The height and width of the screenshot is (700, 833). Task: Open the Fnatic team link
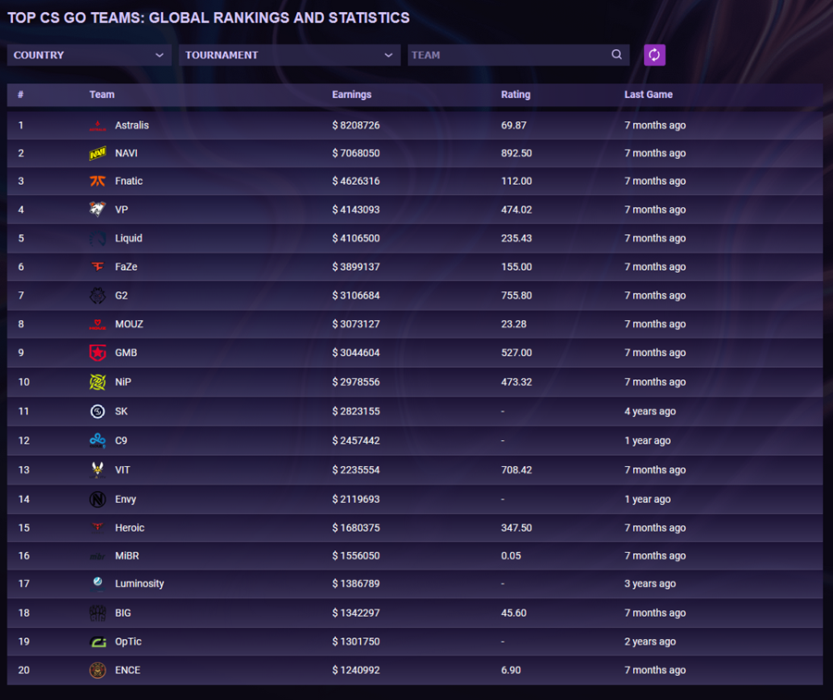click(x=129, y=181)
